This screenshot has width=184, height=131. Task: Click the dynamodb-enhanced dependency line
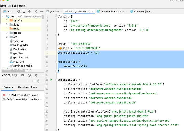point(111,93)
